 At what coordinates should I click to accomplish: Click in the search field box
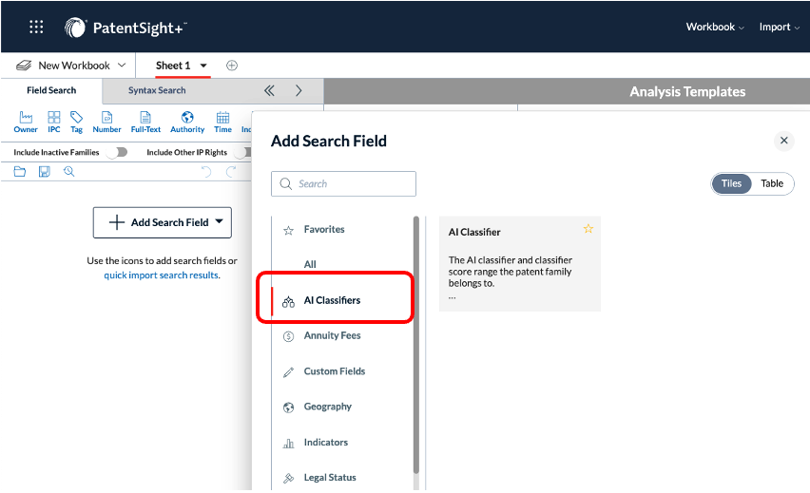(x=343, y=183)
